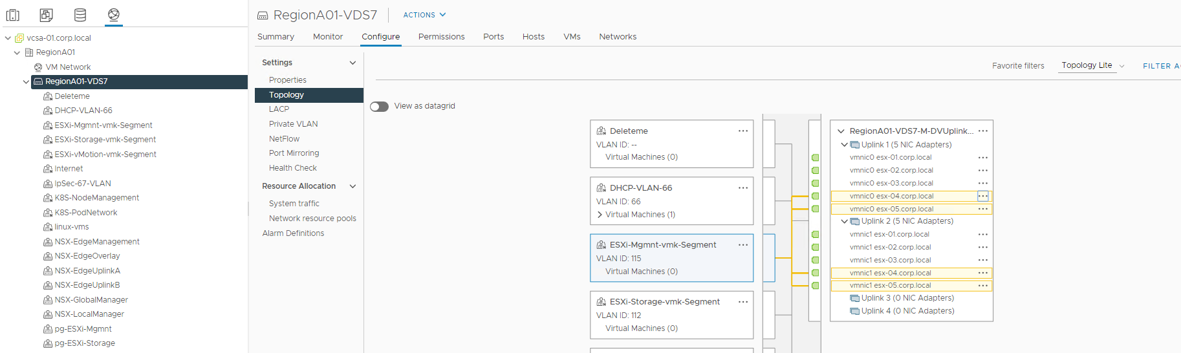Screen dimensions: 1181x353
Task: Open the Port Mirroring settings
Action: pyautogui.click(x=294, y=153)
